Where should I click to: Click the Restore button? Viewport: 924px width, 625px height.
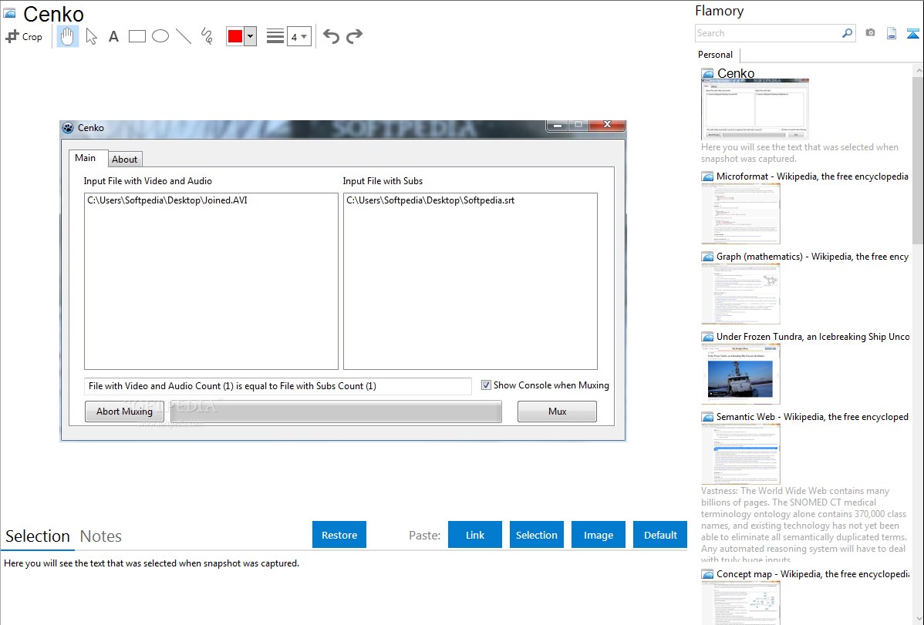(339, 534)
